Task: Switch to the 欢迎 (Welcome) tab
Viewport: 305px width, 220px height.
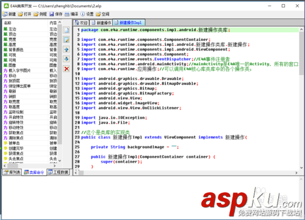Action: [81, 23]
